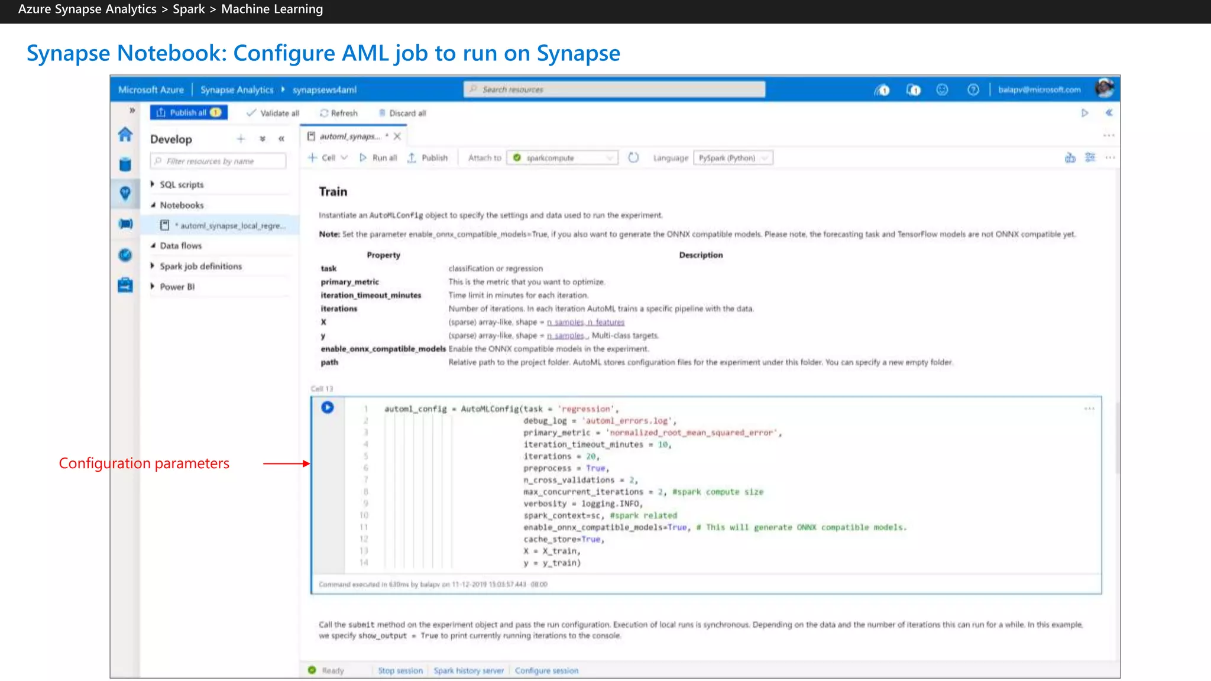Screen dimensions: 1211x681
Task: Collapse the right pane chevron
Action: pyautogui.click(x=1109, y=112)
